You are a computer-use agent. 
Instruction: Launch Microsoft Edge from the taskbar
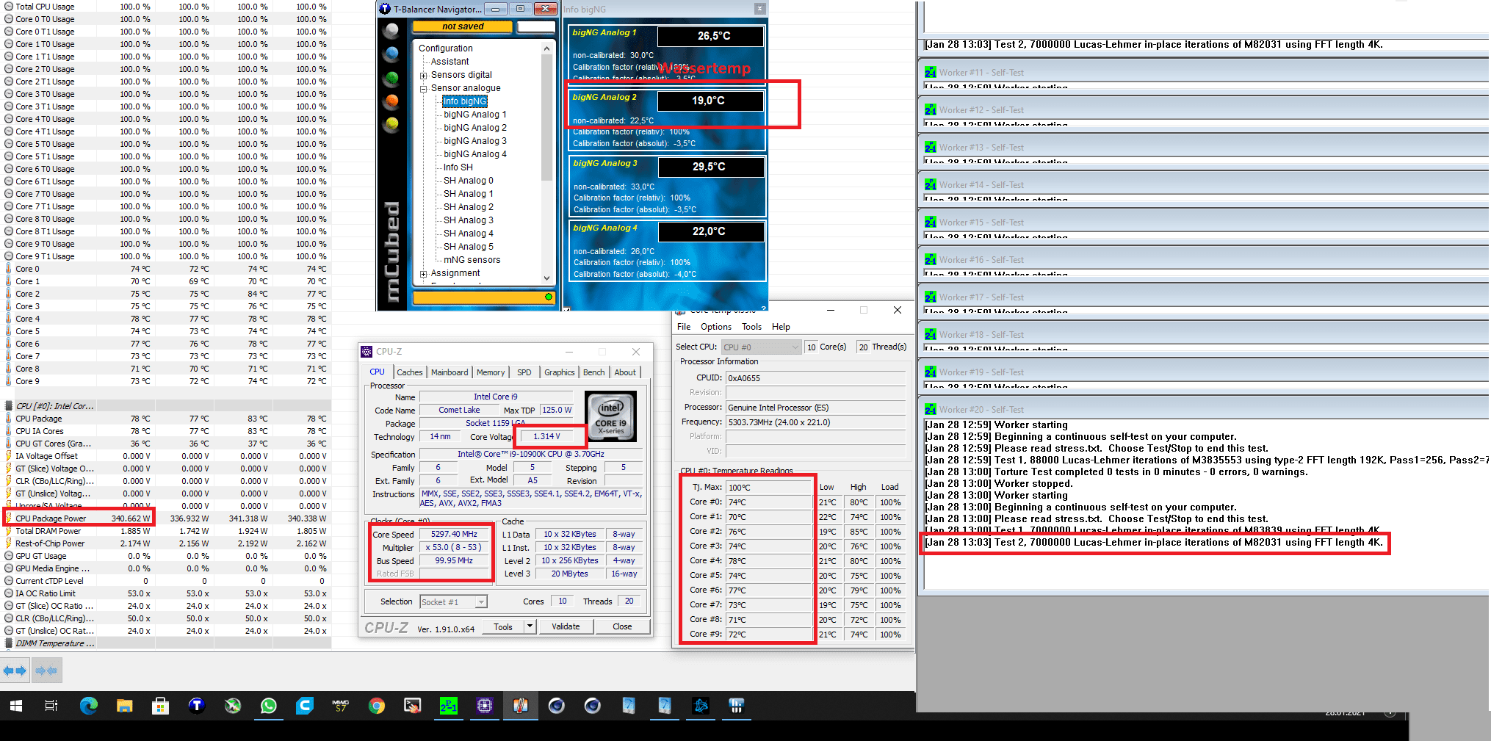(88, 706)
